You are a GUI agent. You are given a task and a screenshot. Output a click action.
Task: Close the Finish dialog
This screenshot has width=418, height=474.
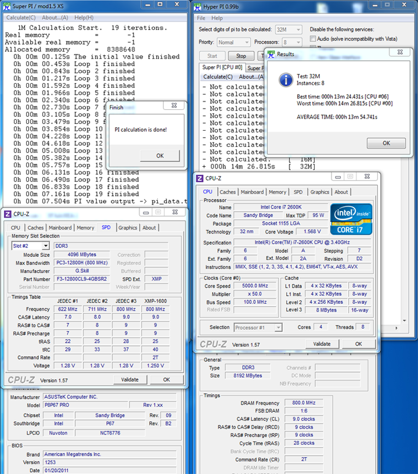(174, 106)
